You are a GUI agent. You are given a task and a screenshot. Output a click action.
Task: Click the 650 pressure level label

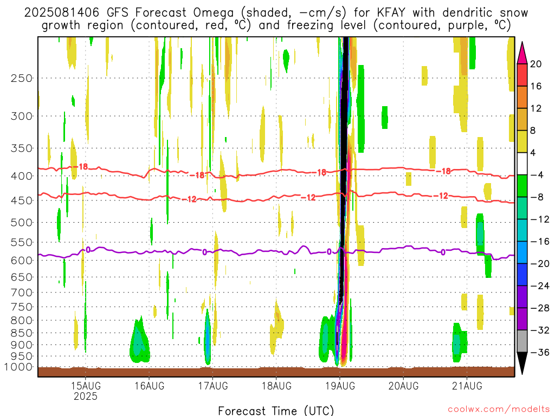tap(22, 277)
